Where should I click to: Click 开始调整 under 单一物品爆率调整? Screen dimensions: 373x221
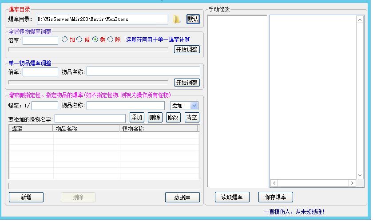(186, 83)
